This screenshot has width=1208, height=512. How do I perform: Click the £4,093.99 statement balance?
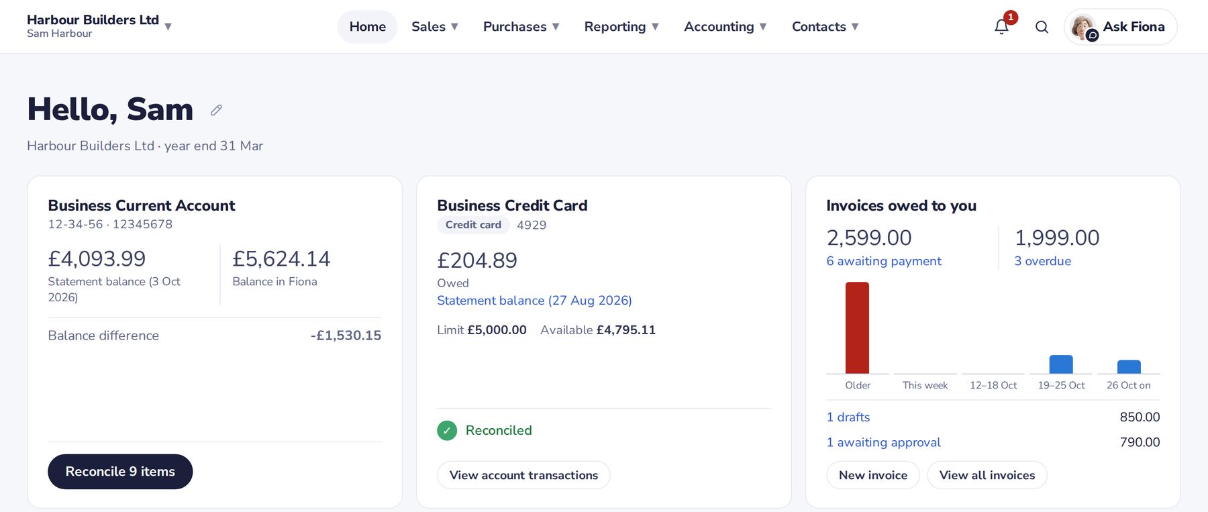coord(97,259)
